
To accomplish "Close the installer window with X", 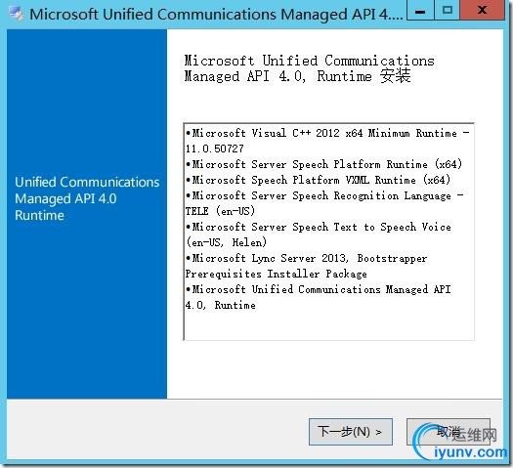I will 482,11.
